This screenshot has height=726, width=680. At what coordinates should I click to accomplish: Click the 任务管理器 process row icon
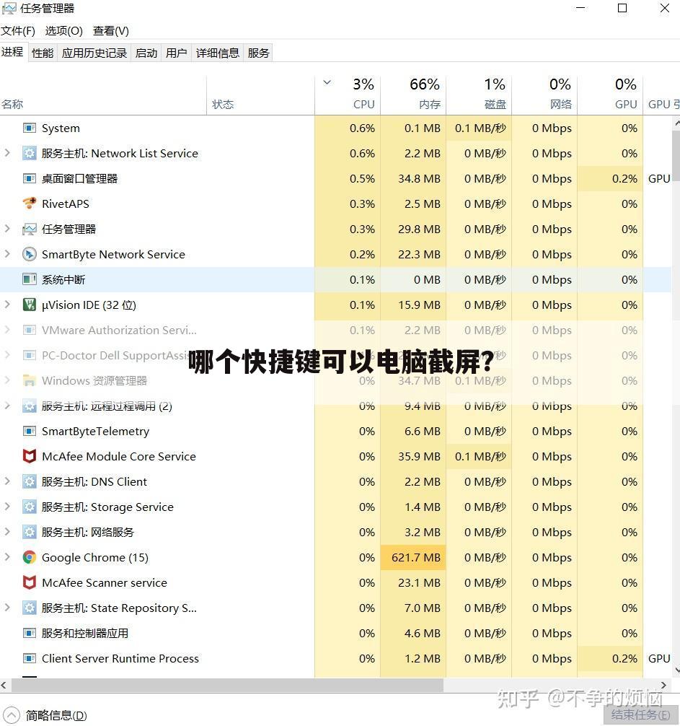coord(29,229)
